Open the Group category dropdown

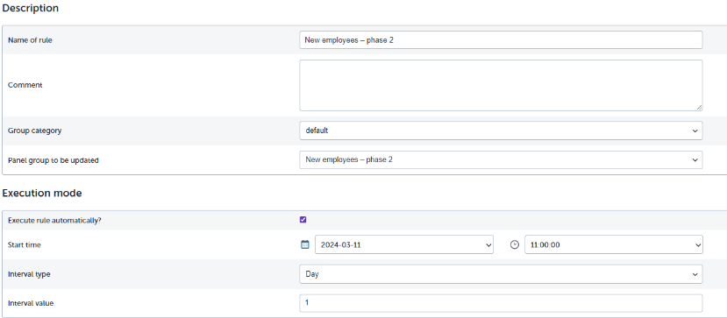click(x=501, y=131)
